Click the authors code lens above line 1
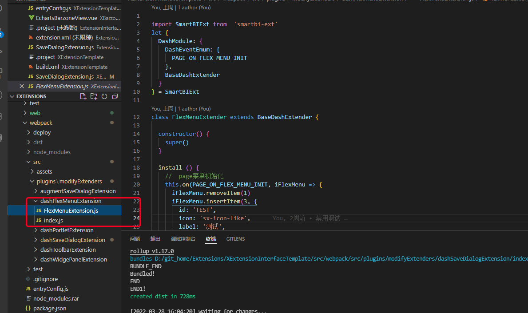This screenshot has height=313, width=528. coord(181,8)
